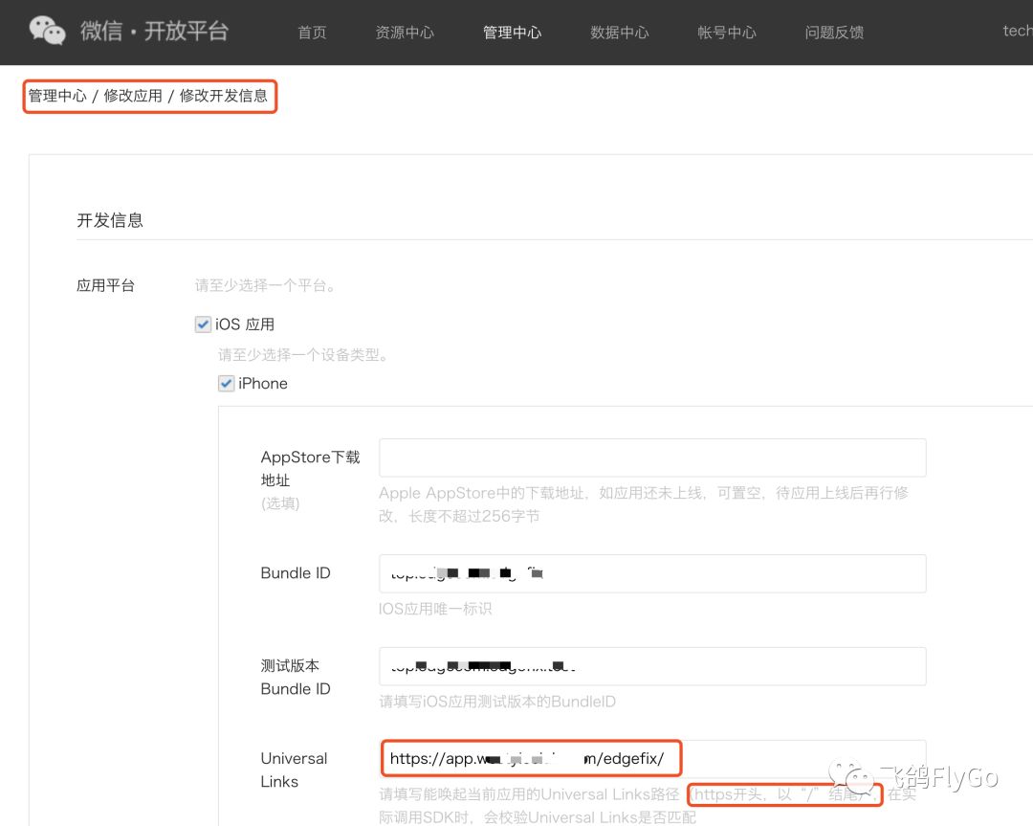The height and width of the screenshot is (826, 1033).
Task: Select the 管理中心 navigation tab
Action: [512, 32]
